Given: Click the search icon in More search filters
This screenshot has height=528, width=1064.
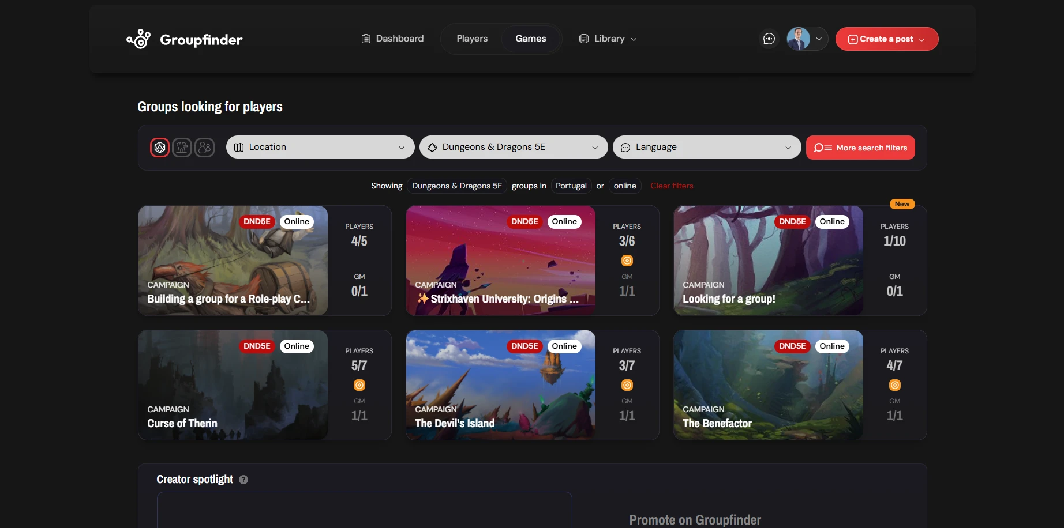Looking at the screenshot, I should click(823, 148).
